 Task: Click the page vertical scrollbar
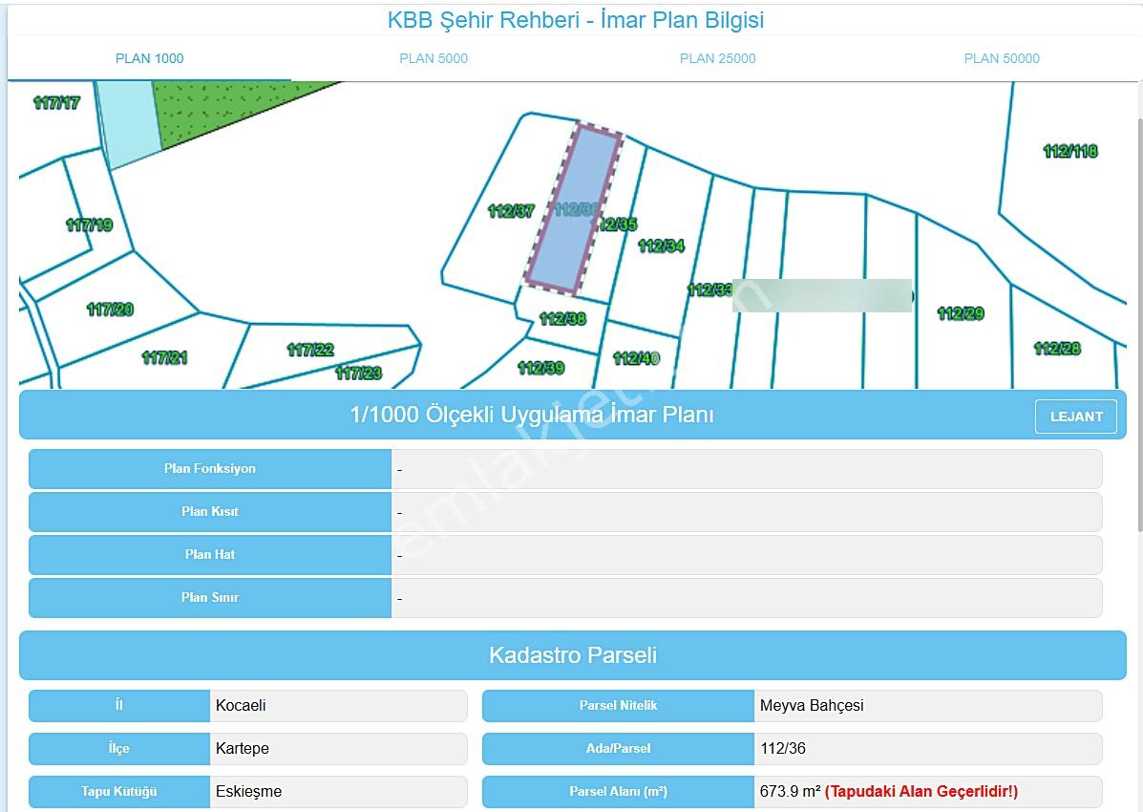tap(1139, 325)
